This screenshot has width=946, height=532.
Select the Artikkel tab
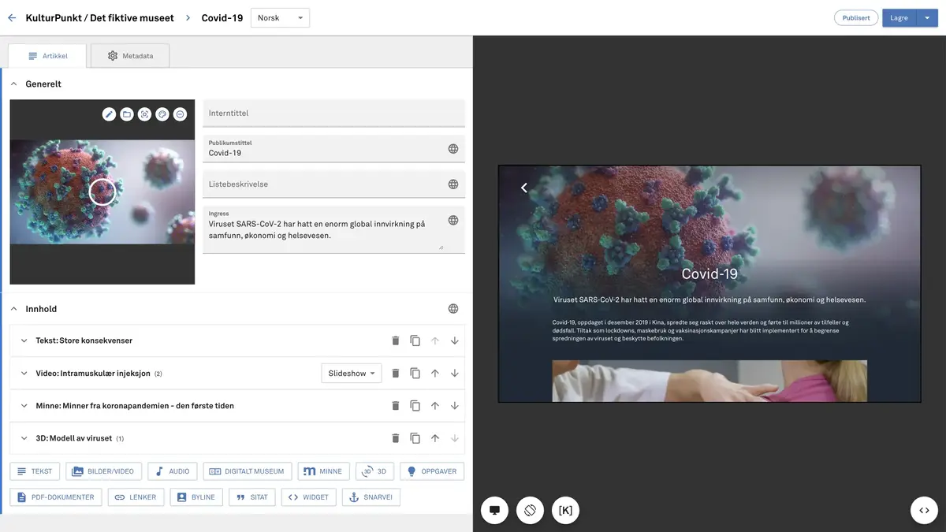[47, 56]
